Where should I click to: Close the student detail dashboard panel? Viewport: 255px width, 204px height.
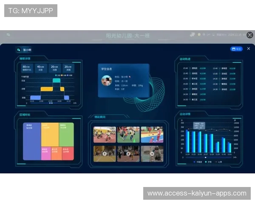pos(249,48)
